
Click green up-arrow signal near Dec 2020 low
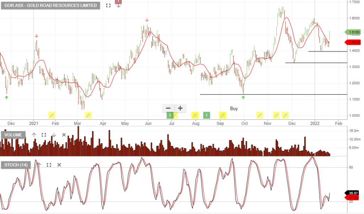(6, 98)
